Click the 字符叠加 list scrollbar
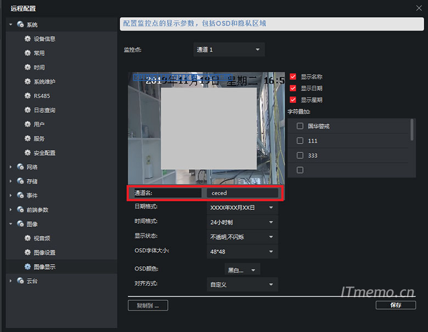Image resolution: width=428 pixels, height=332 pixels. coord(412,130)
